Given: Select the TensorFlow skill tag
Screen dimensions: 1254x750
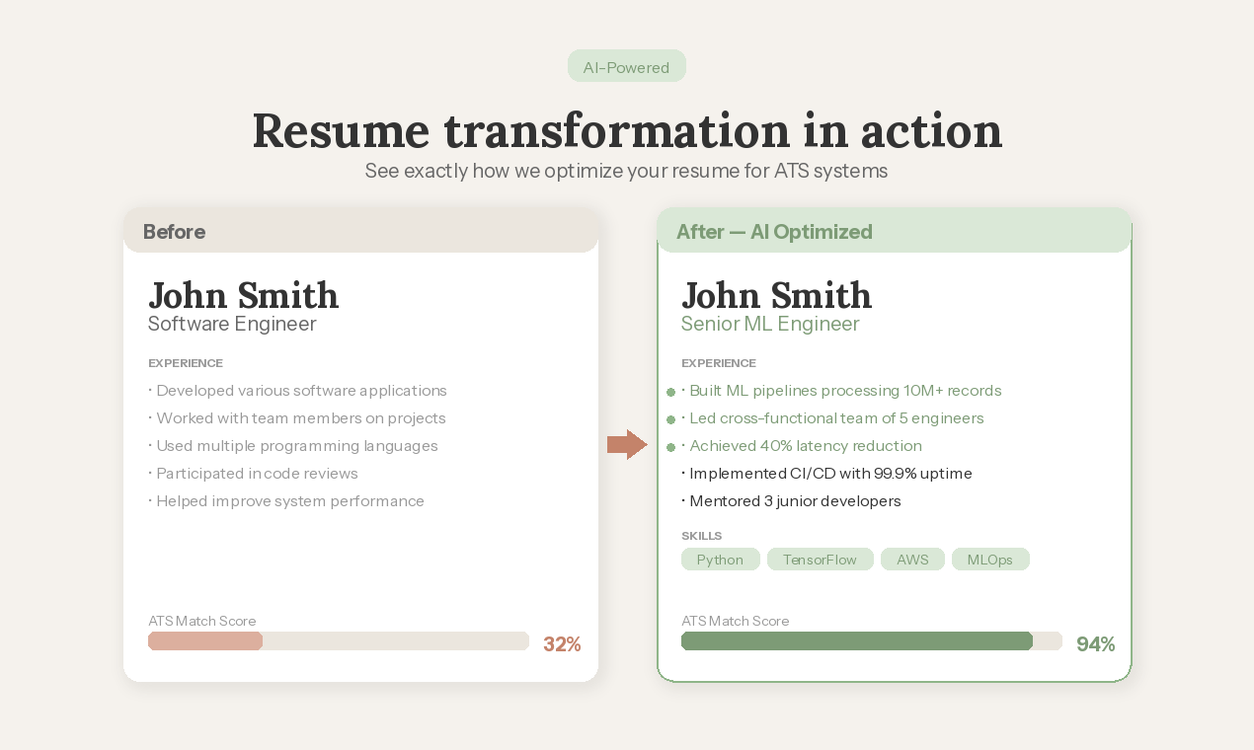Looking at the screenshot, I should coord(821,559).
